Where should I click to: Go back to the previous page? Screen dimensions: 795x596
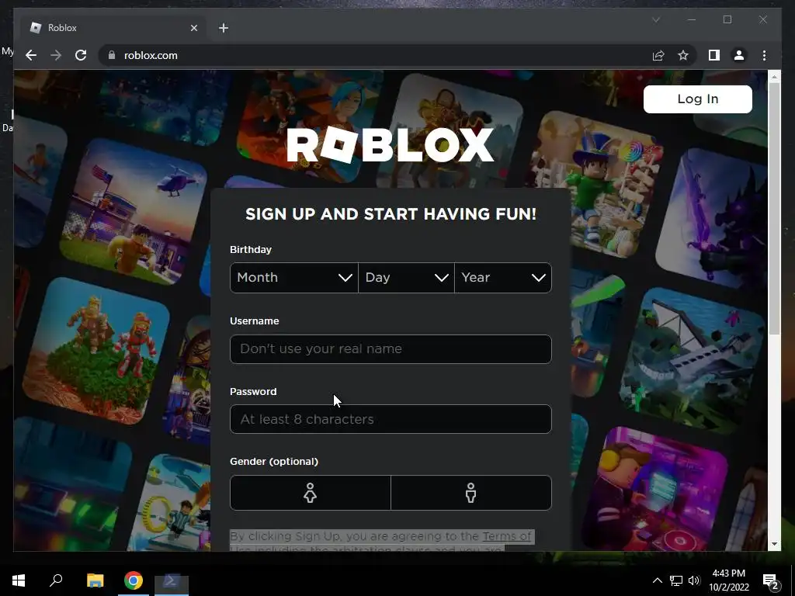click(x=31, y=55)
